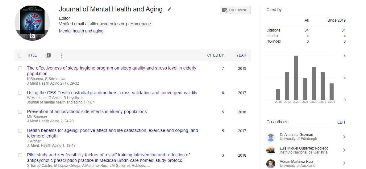Expand chevron beside Luis Miguel Gutierrez Robledo
The image size is (366, 169).
coord(344,150)
